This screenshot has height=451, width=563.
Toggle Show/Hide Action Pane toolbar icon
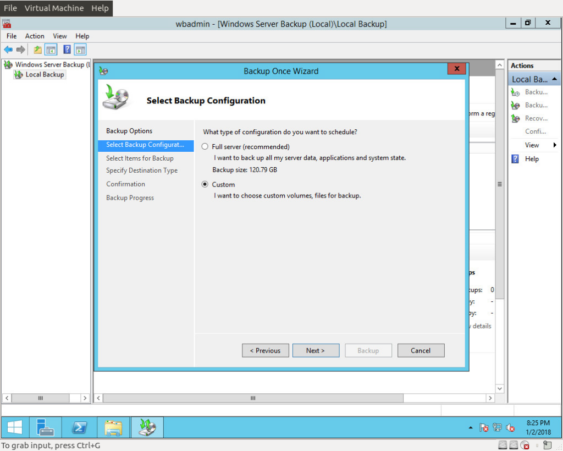(80, 50)
